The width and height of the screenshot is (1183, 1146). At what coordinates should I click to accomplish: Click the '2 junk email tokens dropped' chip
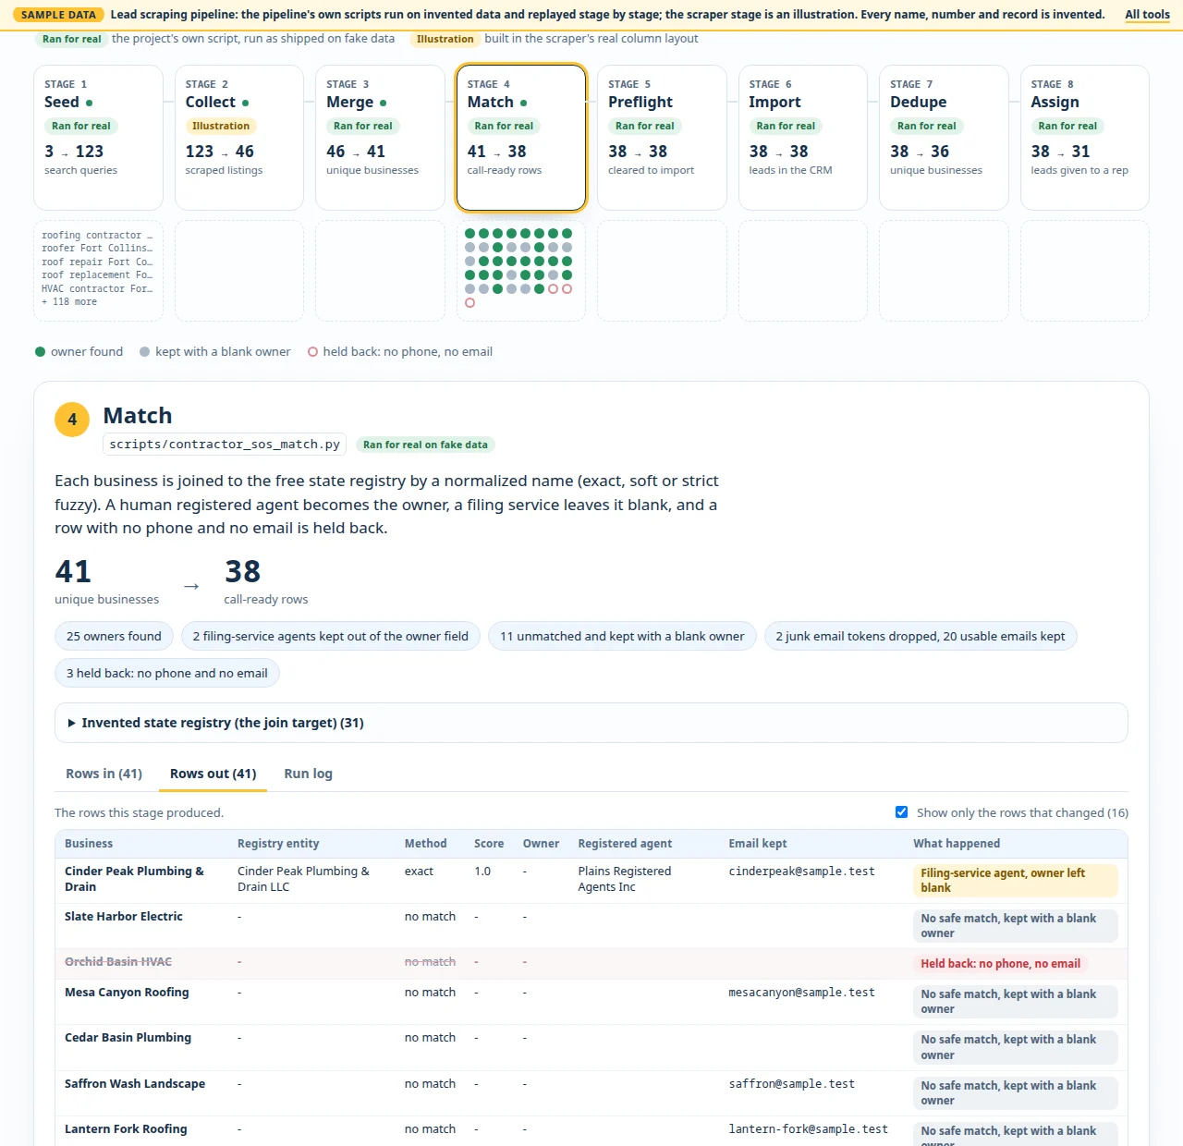(x=921, y=636)
